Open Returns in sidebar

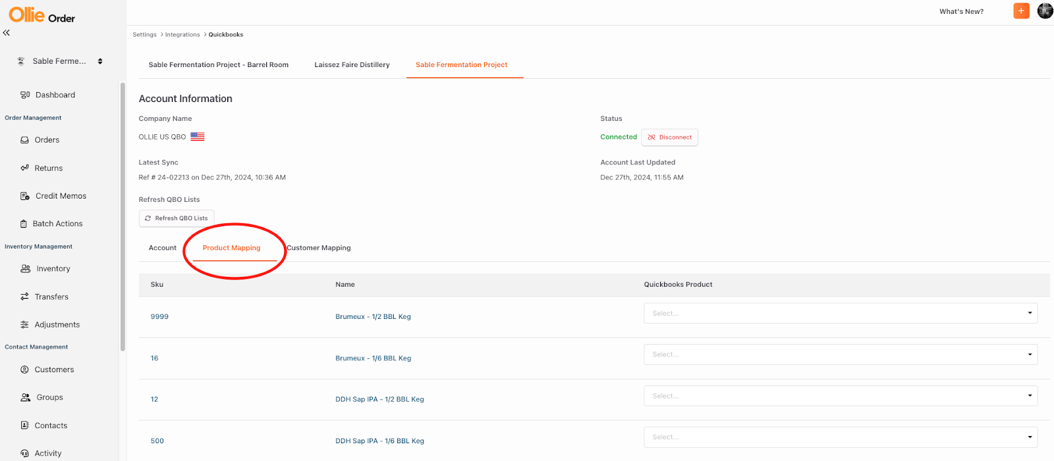tap(49, 168)
